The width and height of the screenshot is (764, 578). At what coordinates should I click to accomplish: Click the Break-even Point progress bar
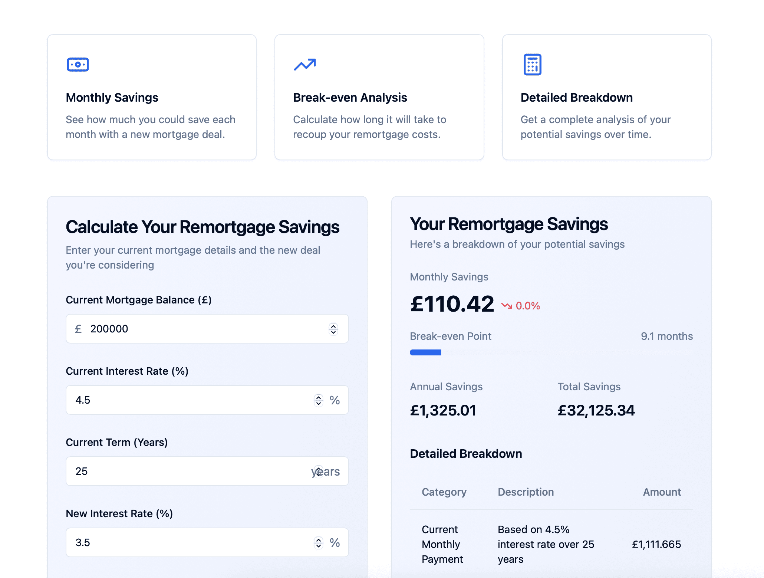[425, 353]
